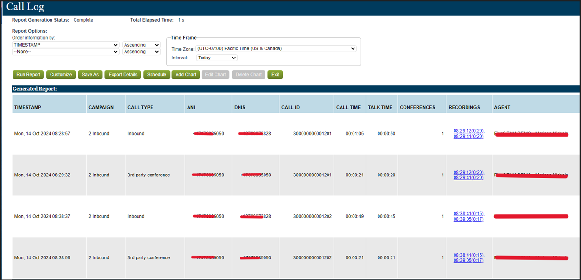581x280 pixels.
Task: Open recording 08:38:41(0:15) in the 08:38:56 row
Action: [x=469, y=255]
